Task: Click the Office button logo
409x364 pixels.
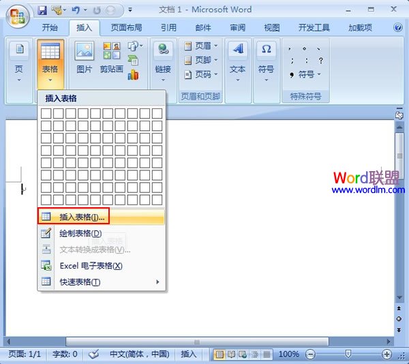Action: (x=18, y=16)
